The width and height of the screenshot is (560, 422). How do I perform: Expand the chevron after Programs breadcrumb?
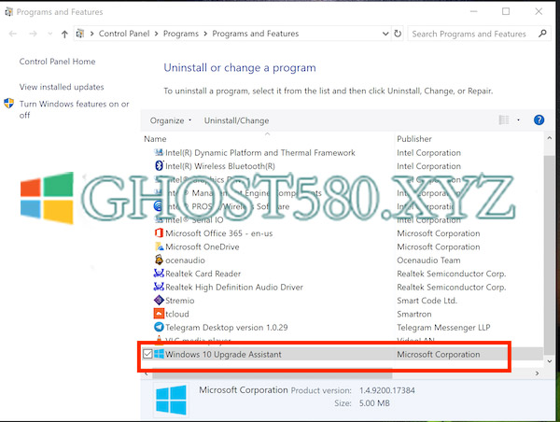point(205,34)
